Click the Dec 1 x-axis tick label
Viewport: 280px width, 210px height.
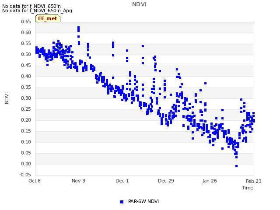coord(122,181)
